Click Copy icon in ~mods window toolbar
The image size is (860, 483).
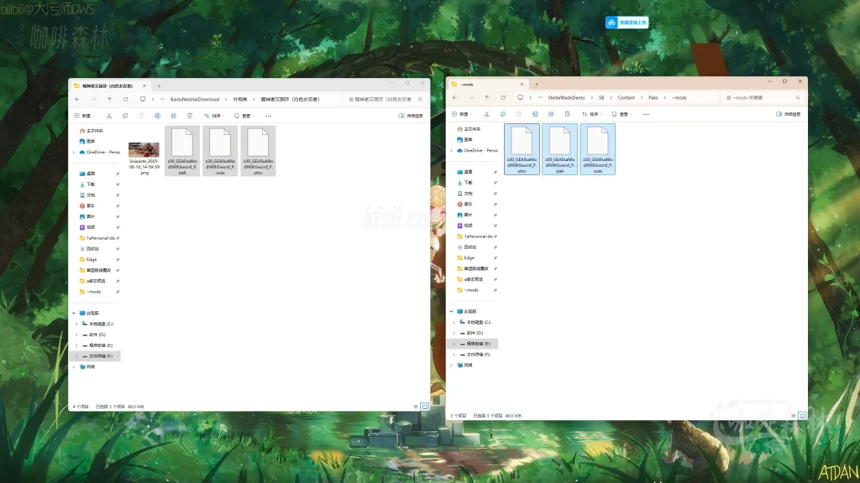pos(502,114)
